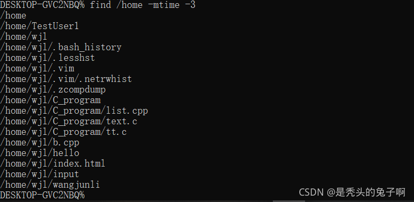Click the empty DESKTOP-GVC2NBQ% prompt

(42, 195)
